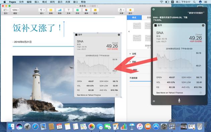
Task: Open See More on Yahoo! Finance in document
Action: pos(89,95)
